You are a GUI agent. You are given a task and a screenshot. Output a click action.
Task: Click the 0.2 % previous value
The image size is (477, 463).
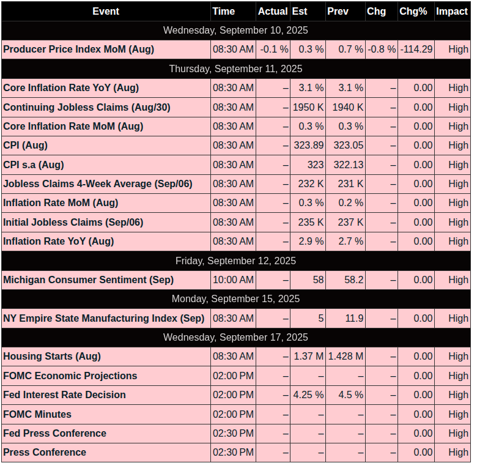coord(350,203)
